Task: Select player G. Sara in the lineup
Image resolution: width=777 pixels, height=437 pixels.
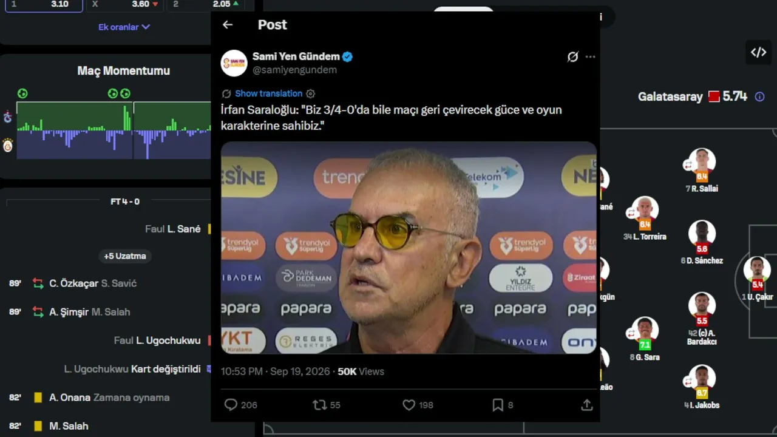Action: point(645,339)
